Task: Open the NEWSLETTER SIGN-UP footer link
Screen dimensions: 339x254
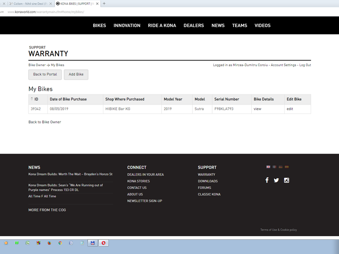Action: point(144,201)
